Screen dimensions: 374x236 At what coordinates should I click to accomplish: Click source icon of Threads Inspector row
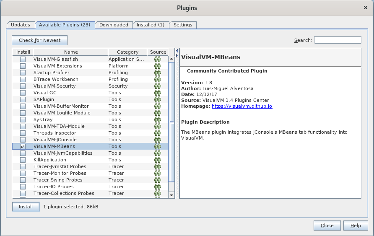coord(158,133)
